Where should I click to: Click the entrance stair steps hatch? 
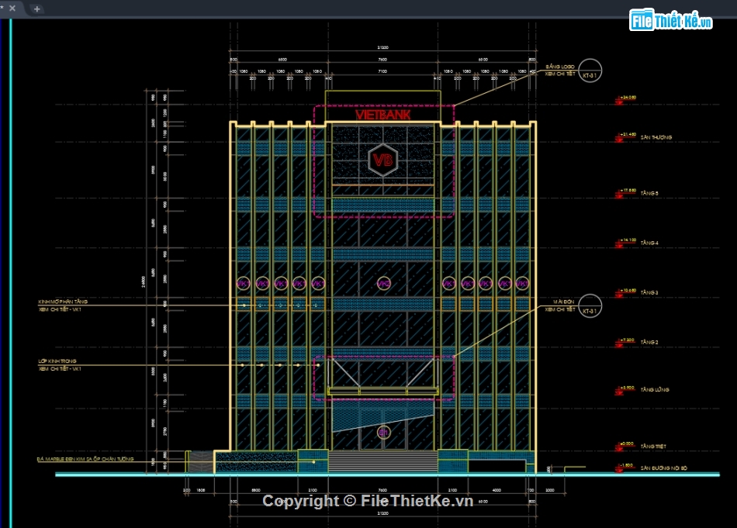click(383, 461)
